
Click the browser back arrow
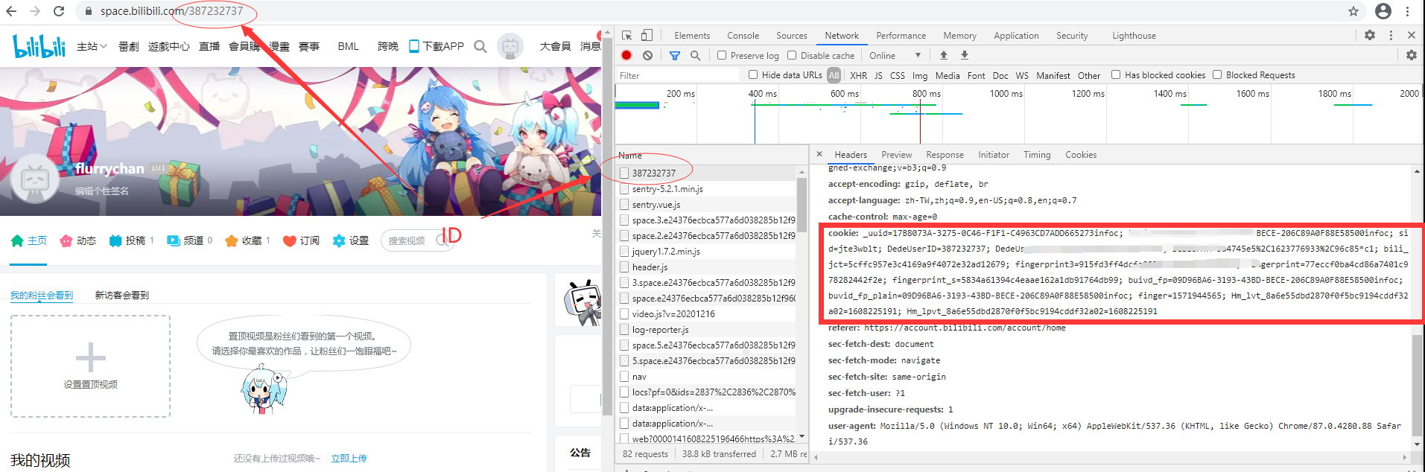click(x=11, y=11)
